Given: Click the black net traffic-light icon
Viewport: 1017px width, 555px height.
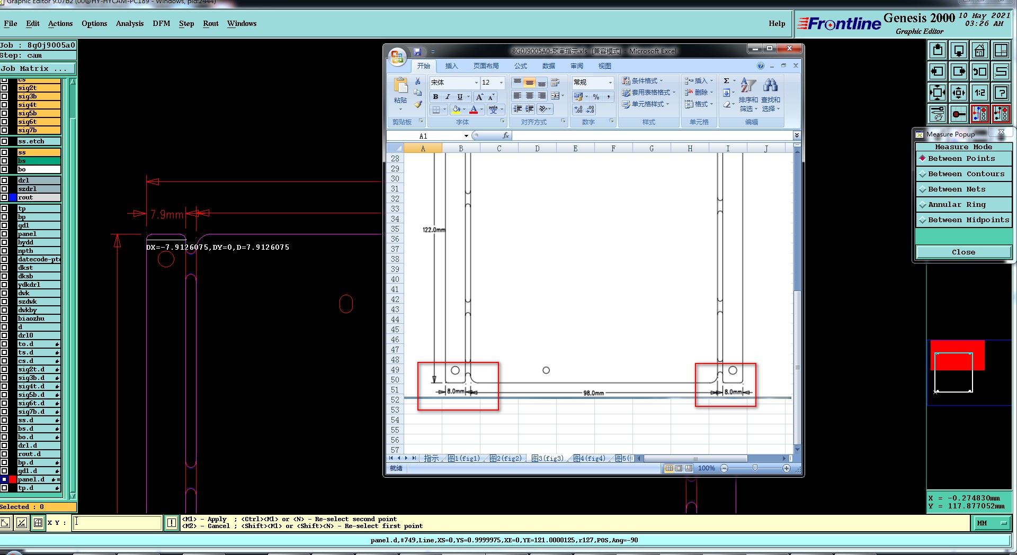Looking at the screenshot, I should click(1001, 114).
